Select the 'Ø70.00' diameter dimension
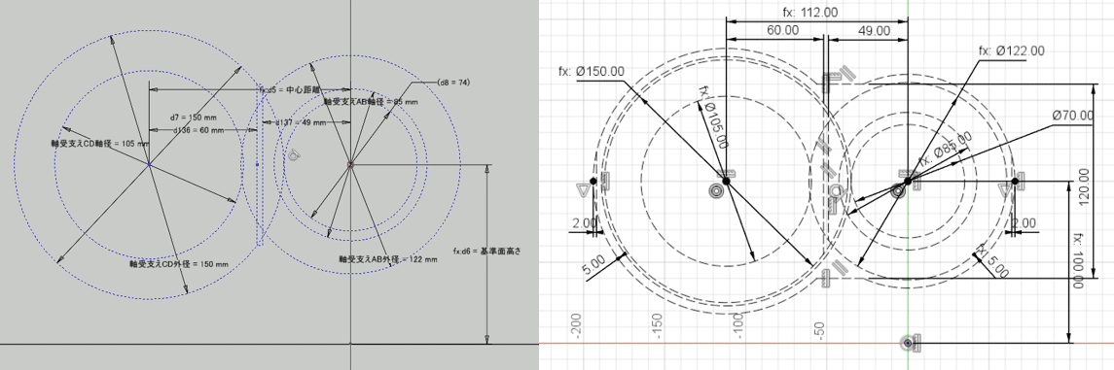Image resolution: width=1114 pixels, height=370 pixels. (x=1073, y=116)
